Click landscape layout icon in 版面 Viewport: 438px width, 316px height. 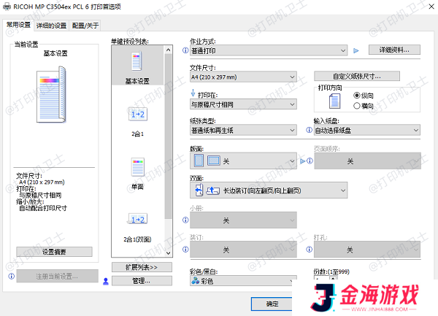pos(213,161)
